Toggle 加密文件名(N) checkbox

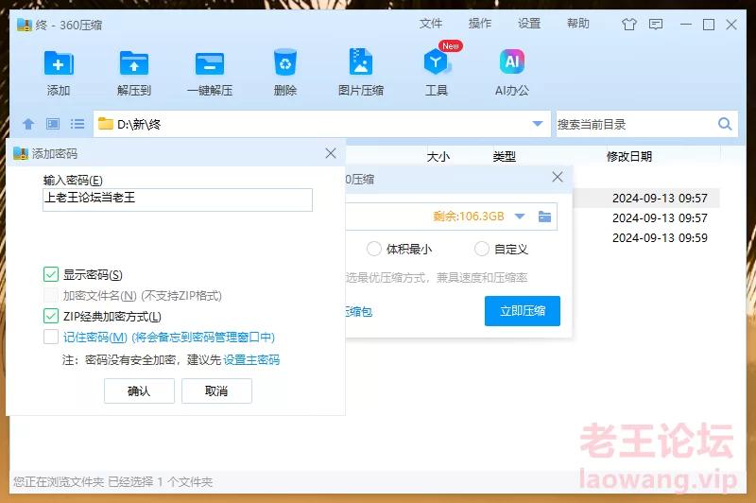[x=51, y=295]
